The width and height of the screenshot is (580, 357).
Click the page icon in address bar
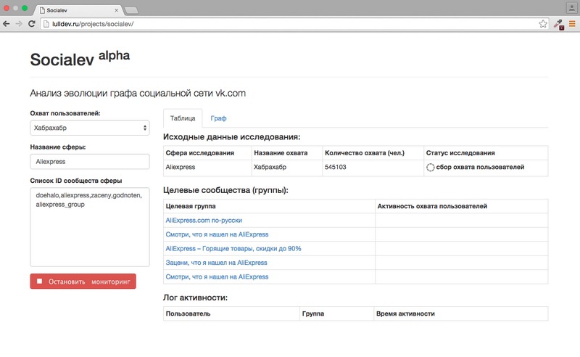tap(46, 24)
